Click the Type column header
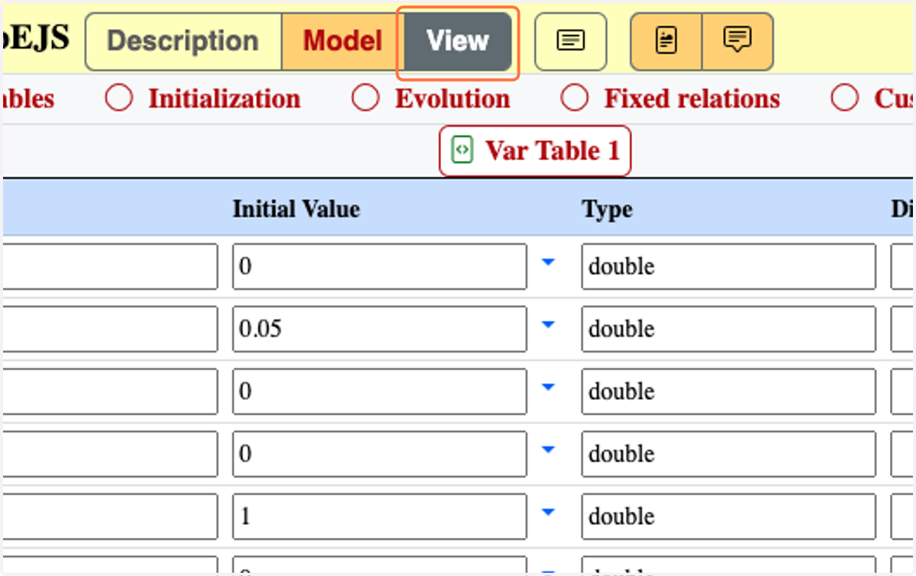Image resolution: width=916 pixels, height=576 pixels. [x=607, y=209]
